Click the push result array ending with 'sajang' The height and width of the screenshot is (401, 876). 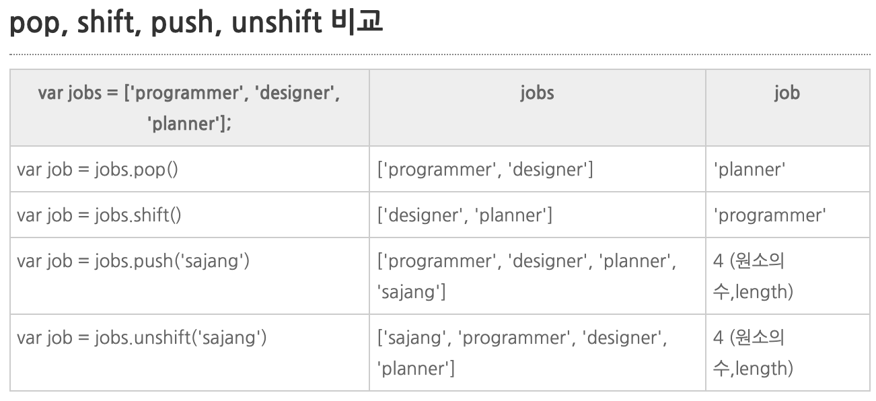(x=538, y=276)
